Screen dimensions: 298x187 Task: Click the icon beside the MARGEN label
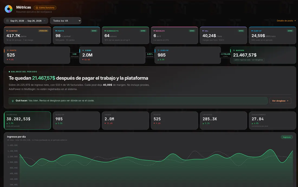pos(234,50)
